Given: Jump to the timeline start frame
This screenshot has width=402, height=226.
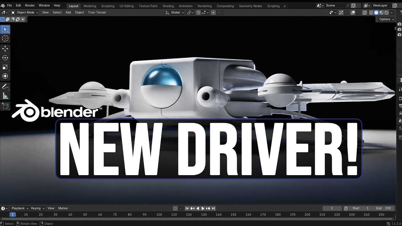Looking at the screenshot, I should tap(187, 208).
